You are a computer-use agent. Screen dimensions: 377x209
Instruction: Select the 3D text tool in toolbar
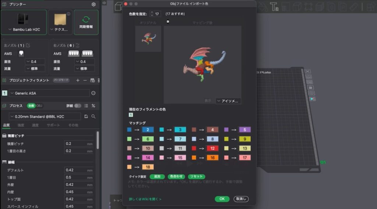(274, 7)
